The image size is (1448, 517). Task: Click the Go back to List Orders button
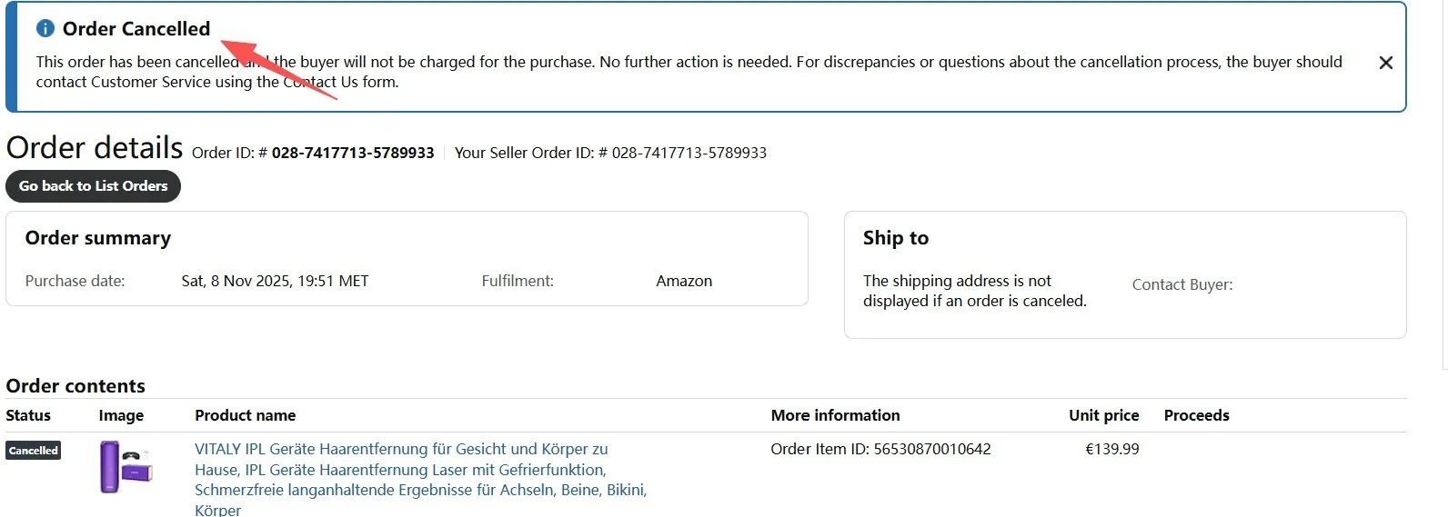coord(93,186)
